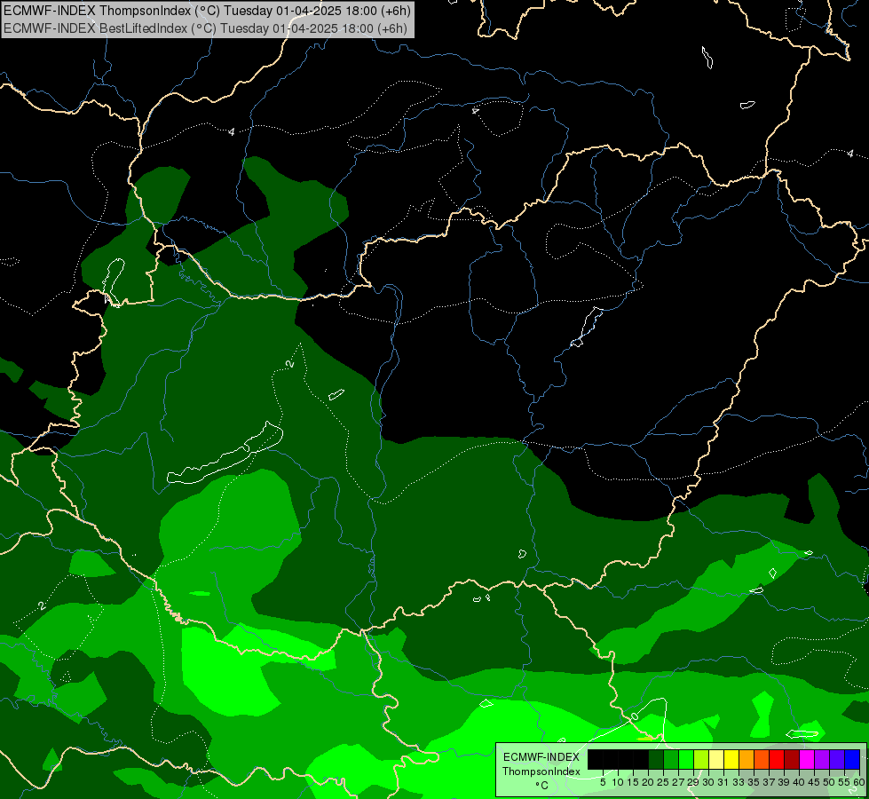Select the indigo 50–55 legend swatch

tap(837, 760)
